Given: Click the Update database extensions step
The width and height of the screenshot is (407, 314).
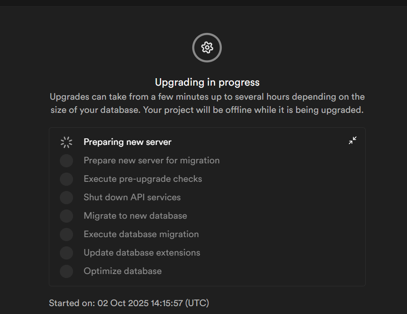Looking at the screenshot, I should [142, 253].
